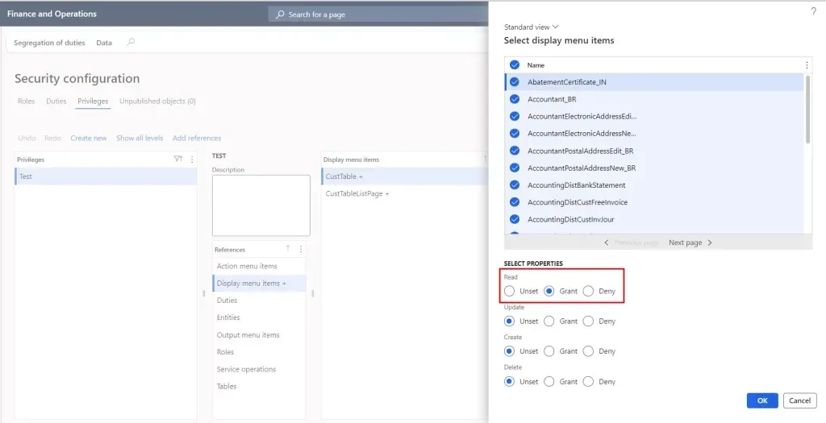Click the Redo command
Screen dimensions: 826x423
tap(52, 138)
